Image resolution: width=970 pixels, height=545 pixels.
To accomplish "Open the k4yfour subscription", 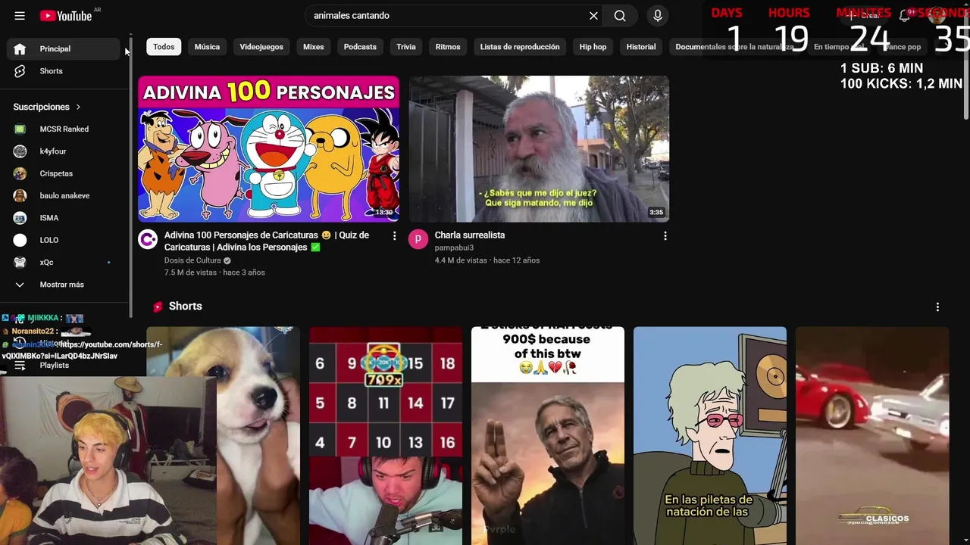I will point(64,151).
